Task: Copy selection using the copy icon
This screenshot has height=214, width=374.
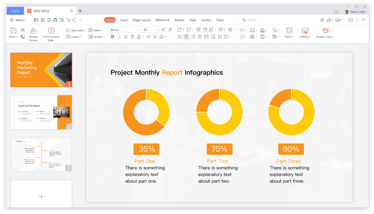Action: pyautogui.click(x=23, y=37)
